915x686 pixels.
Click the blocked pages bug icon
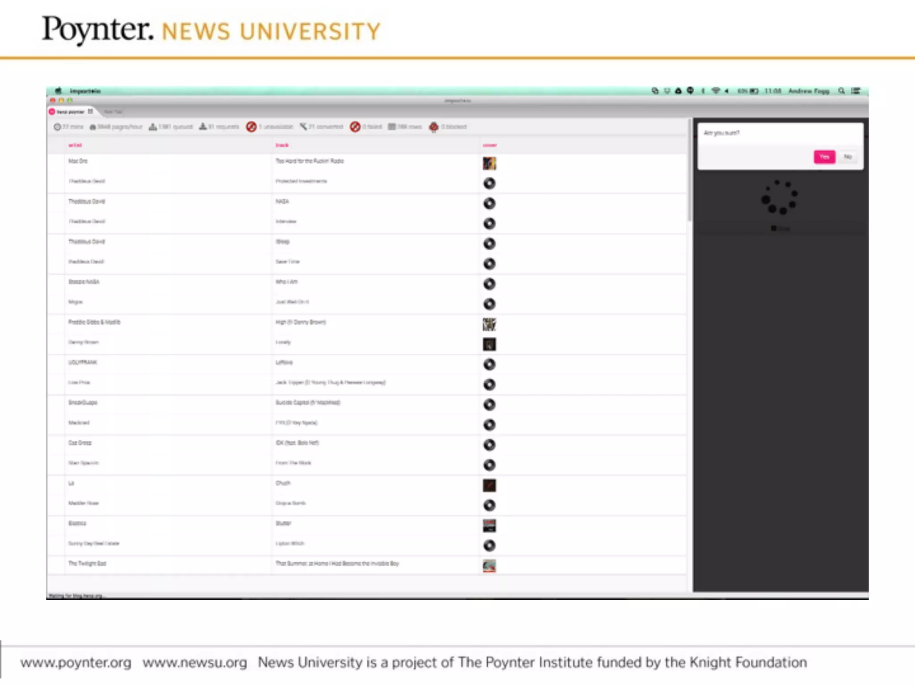point(433,127)
